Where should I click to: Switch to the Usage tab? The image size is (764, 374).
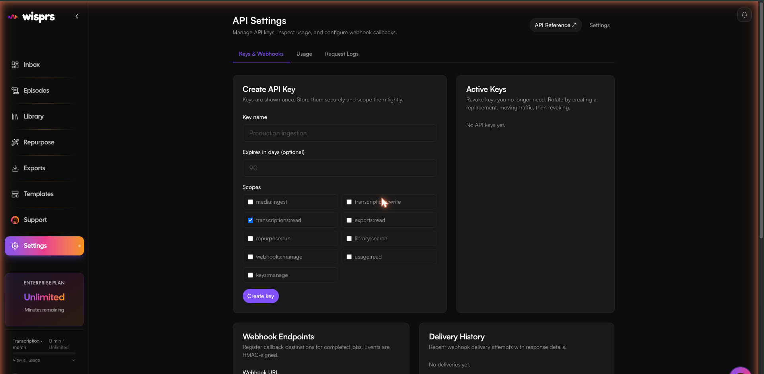[x=304, y=54]
